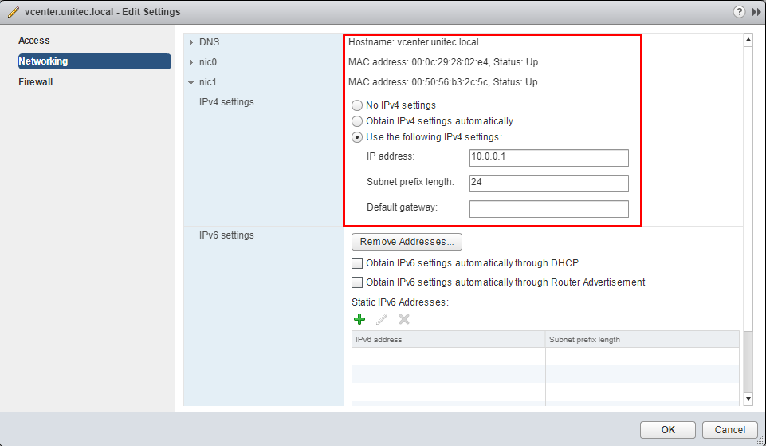Select Use the following IPv4 settings option
The width and height of the screenshot is (766, 446).
[357, 137]
